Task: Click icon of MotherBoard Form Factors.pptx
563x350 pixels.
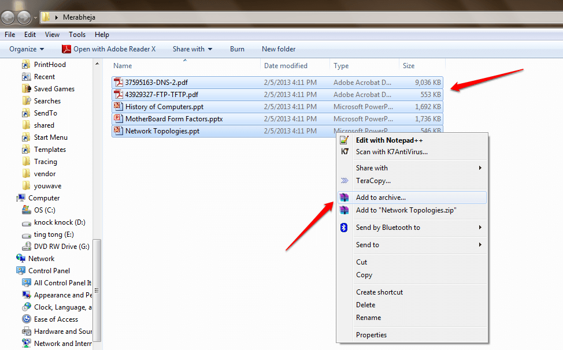Action: click(118, 119)
